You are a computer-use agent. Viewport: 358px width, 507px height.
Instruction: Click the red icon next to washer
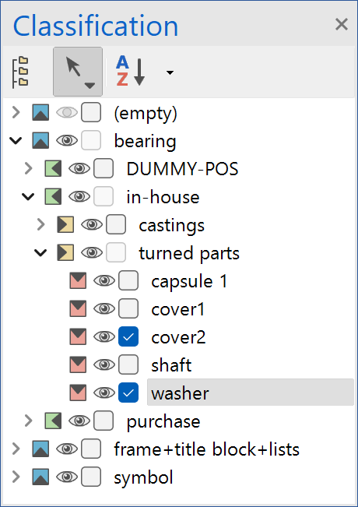(78, 393)
